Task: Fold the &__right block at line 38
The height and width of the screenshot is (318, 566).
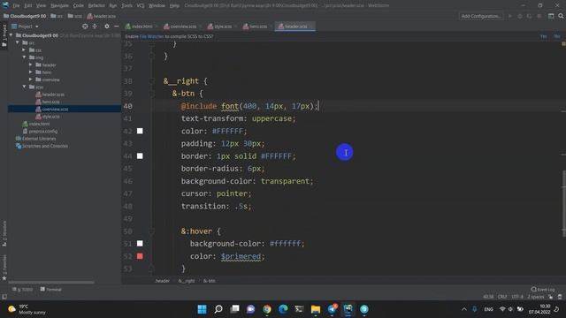Action: coord(152,81)
